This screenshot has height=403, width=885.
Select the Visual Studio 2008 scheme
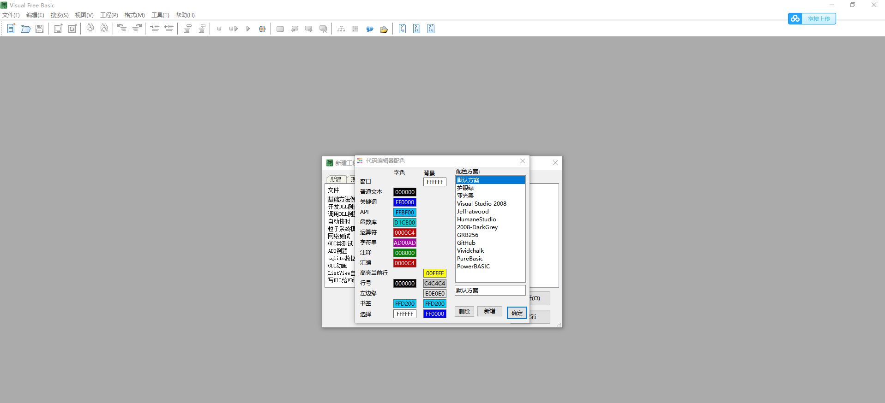[x=490, y=204]
